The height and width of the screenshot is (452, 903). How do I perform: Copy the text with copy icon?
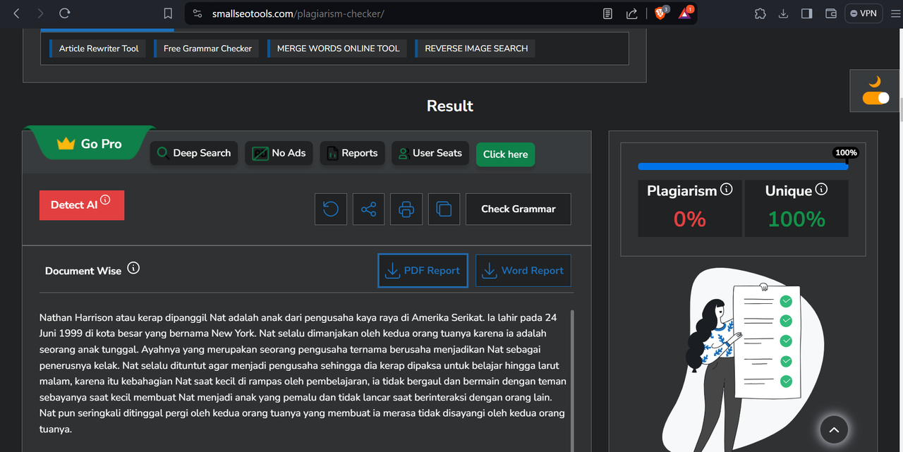(444, 209)
